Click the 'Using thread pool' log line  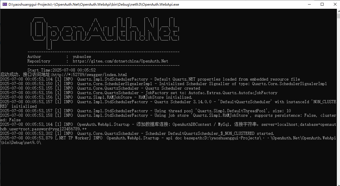click(146, 111)
